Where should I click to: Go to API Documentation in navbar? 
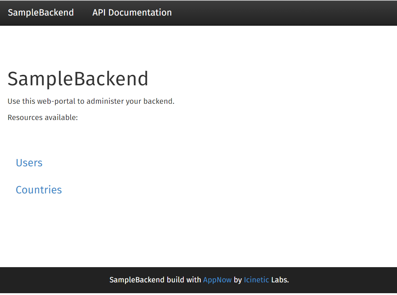[132, 13]
